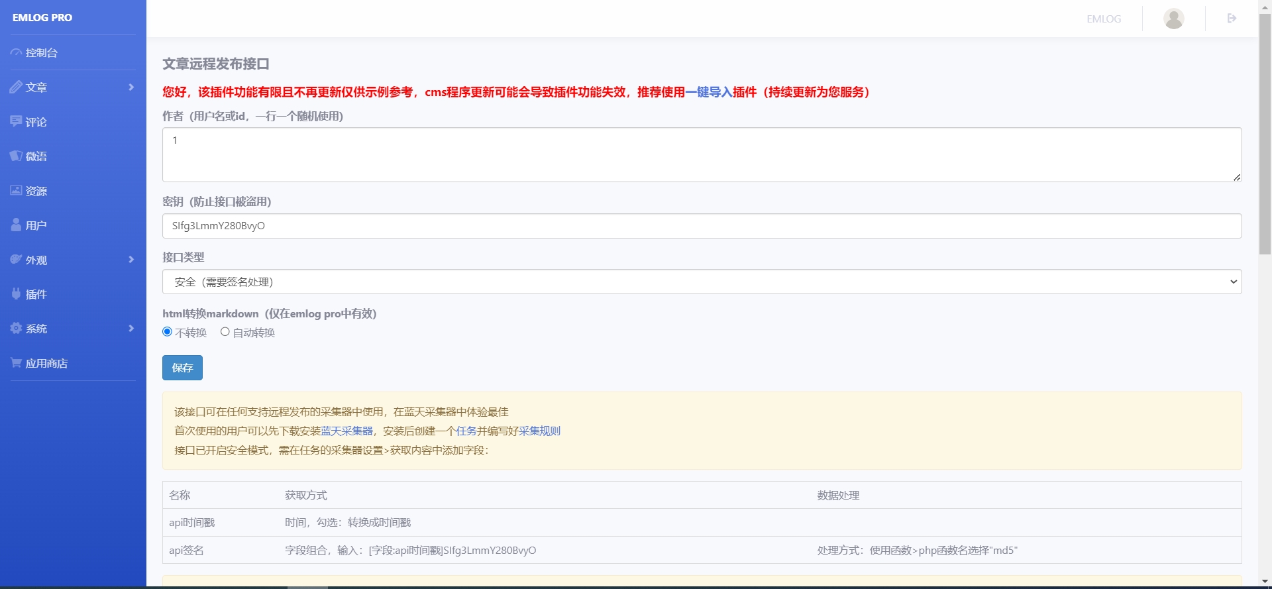Click the image icon beside 资源
Viewport: 1272px width, 589px height.
click(x=16, y=190)
